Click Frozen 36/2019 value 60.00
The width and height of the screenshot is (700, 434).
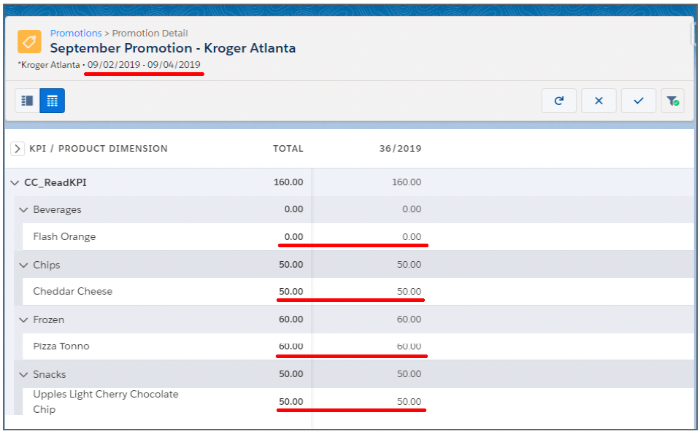coord(409,319)
